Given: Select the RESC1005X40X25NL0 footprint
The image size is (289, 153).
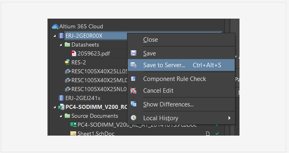Looking at the screenshot, I should [99, 89].
